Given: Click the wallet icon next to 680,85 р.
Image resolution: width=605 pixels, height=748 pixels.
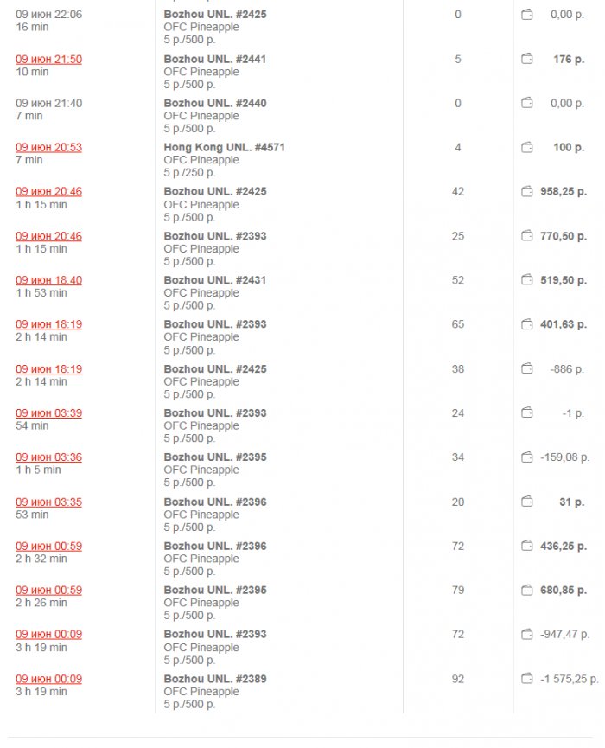Looking at the screenshot, I should [x=527, y=590].
